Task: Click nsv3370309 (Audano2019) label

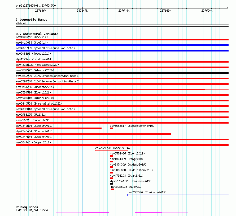Action: [x=128, y=165]
